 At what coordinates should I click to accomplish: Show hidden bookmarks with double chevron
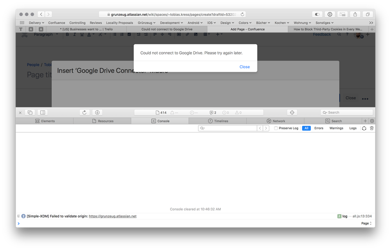[371, 23]
